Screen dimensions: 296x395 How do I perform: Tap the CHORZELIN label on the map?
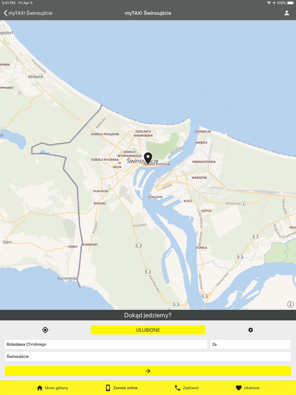point(202,131)
